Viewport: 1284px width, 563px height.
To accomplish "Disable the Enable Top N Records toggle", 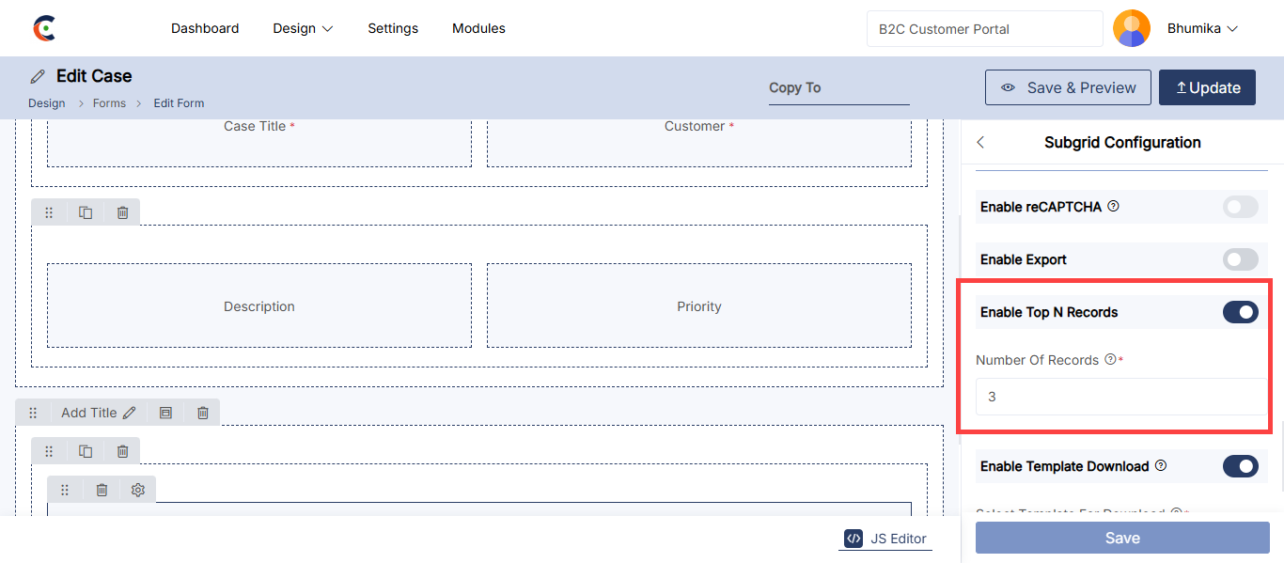I will [1240, 312].
